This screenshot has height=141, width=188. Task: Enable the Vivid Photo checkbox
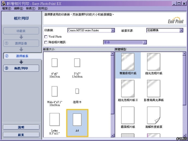tap(46, 37)
